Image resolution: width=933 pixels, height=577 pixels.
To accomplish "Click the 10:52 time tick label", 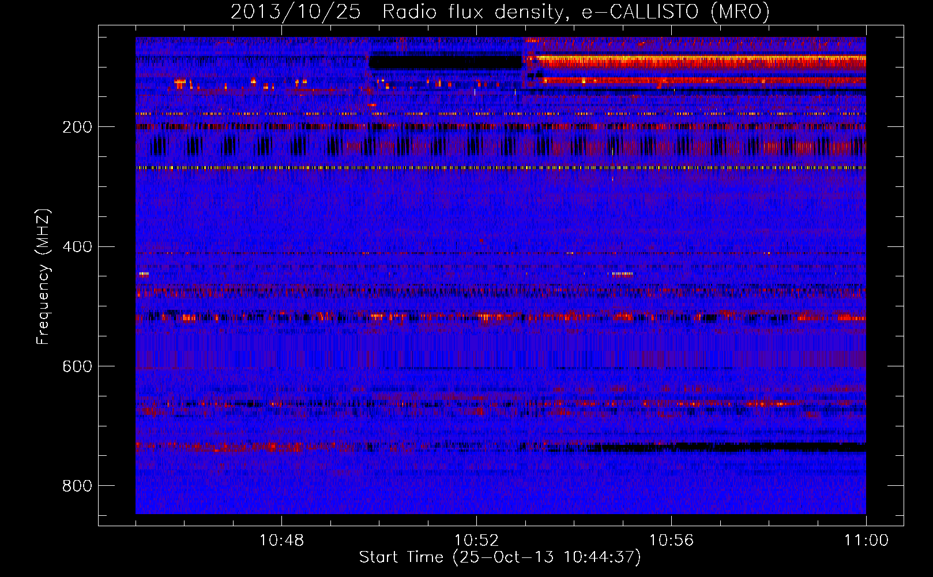I will 476,541.
